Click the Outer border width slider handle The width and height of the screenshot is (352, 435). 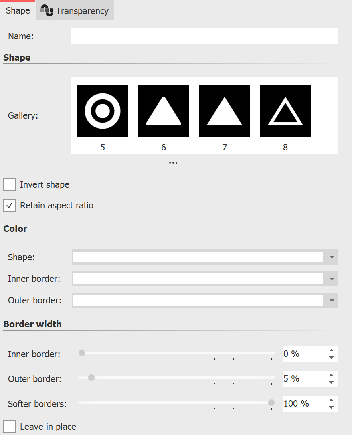coord(91,378)
